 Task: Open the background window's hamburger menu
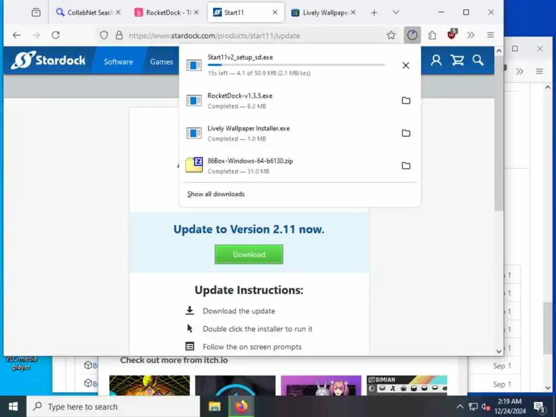click(x=539, y=71)
